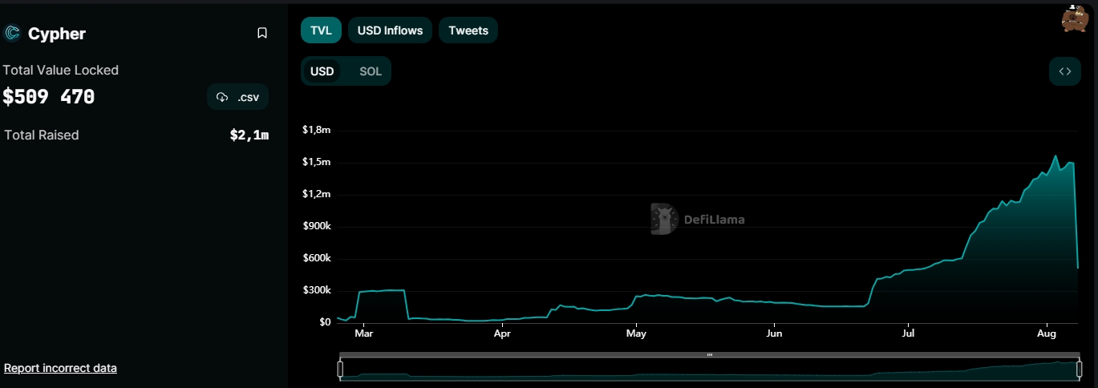Click the Total Raised label

42,135
